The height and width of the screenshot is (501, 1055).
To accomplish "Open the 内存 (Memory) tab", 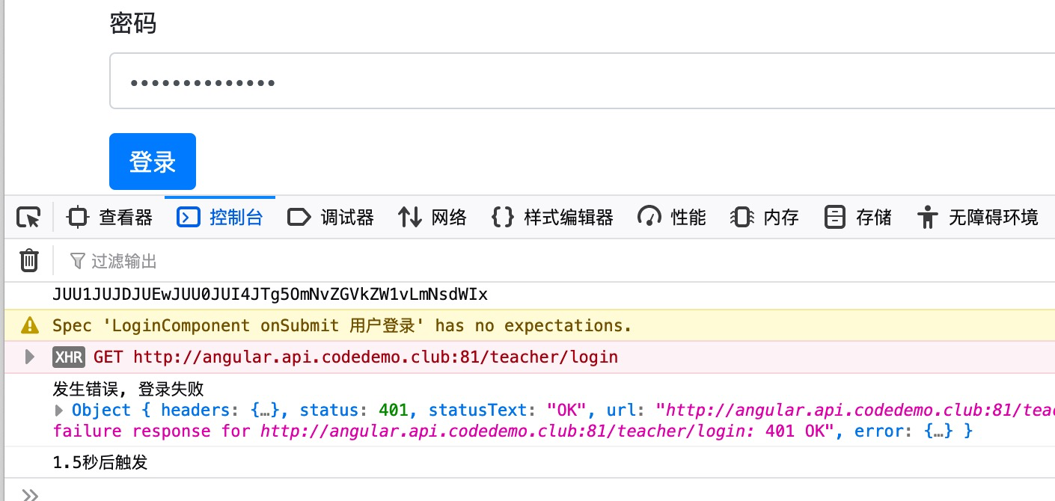I will point(764,218).
